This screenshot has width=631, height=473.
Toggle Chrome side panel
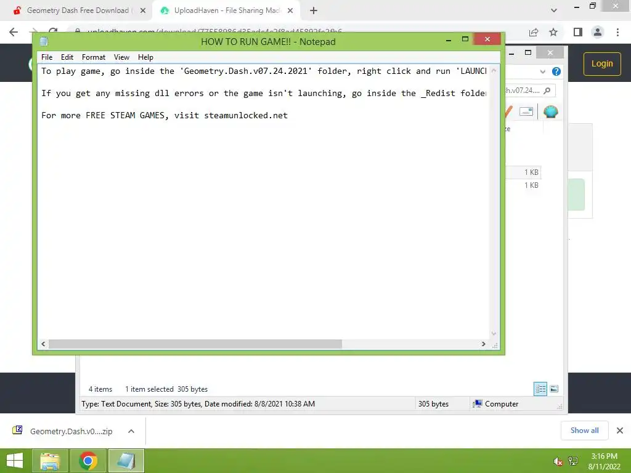pyautogui.click(x=578, y=32)
